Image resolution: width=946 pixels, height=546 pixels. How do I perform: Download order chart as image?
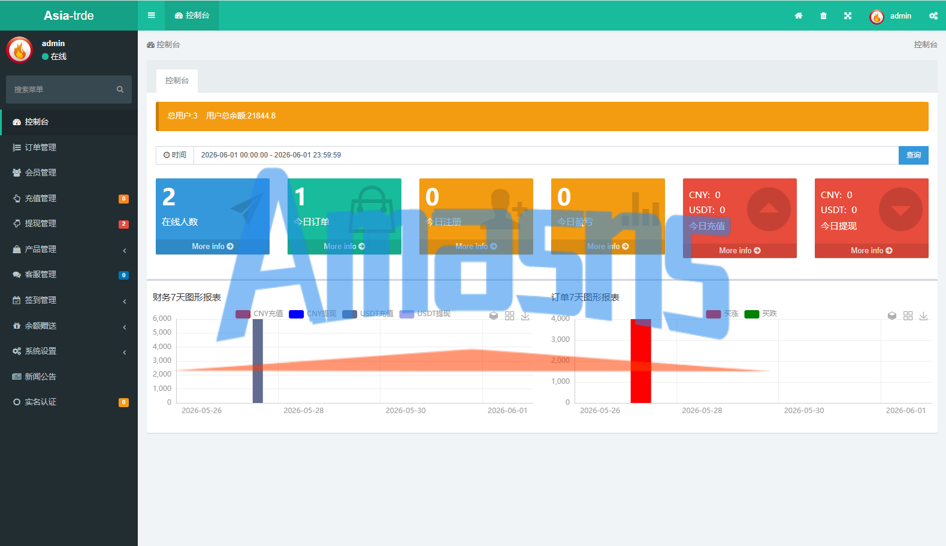923,316
